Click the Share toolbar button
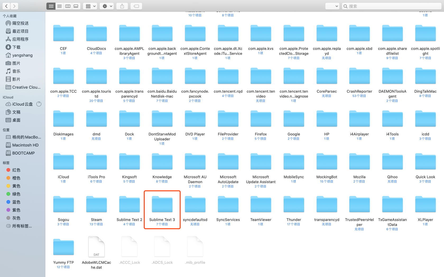Screen dimensions: 444x277 pos(122,6)
